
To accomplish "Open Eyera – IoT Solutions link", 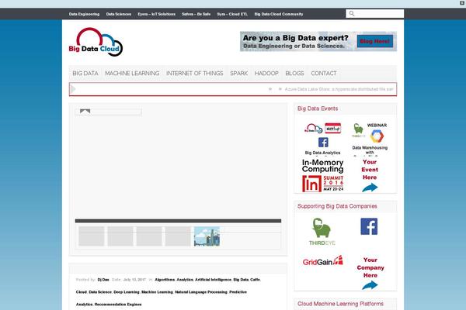I will pyautogui.click(x=156, y=14).
